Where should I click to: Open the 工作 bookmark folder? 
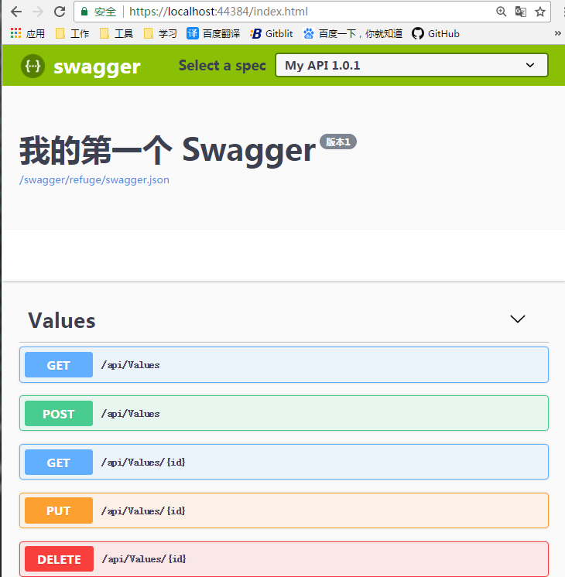(x=72, y=33)
